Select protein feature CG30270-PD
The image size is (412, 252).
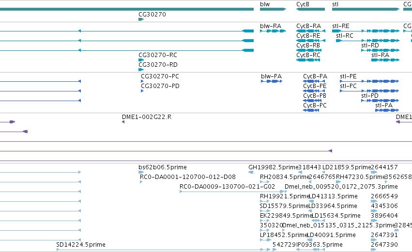pos(142,91)
